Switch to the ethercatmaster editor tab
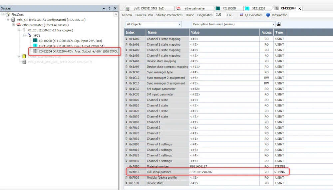 (194, 9)
